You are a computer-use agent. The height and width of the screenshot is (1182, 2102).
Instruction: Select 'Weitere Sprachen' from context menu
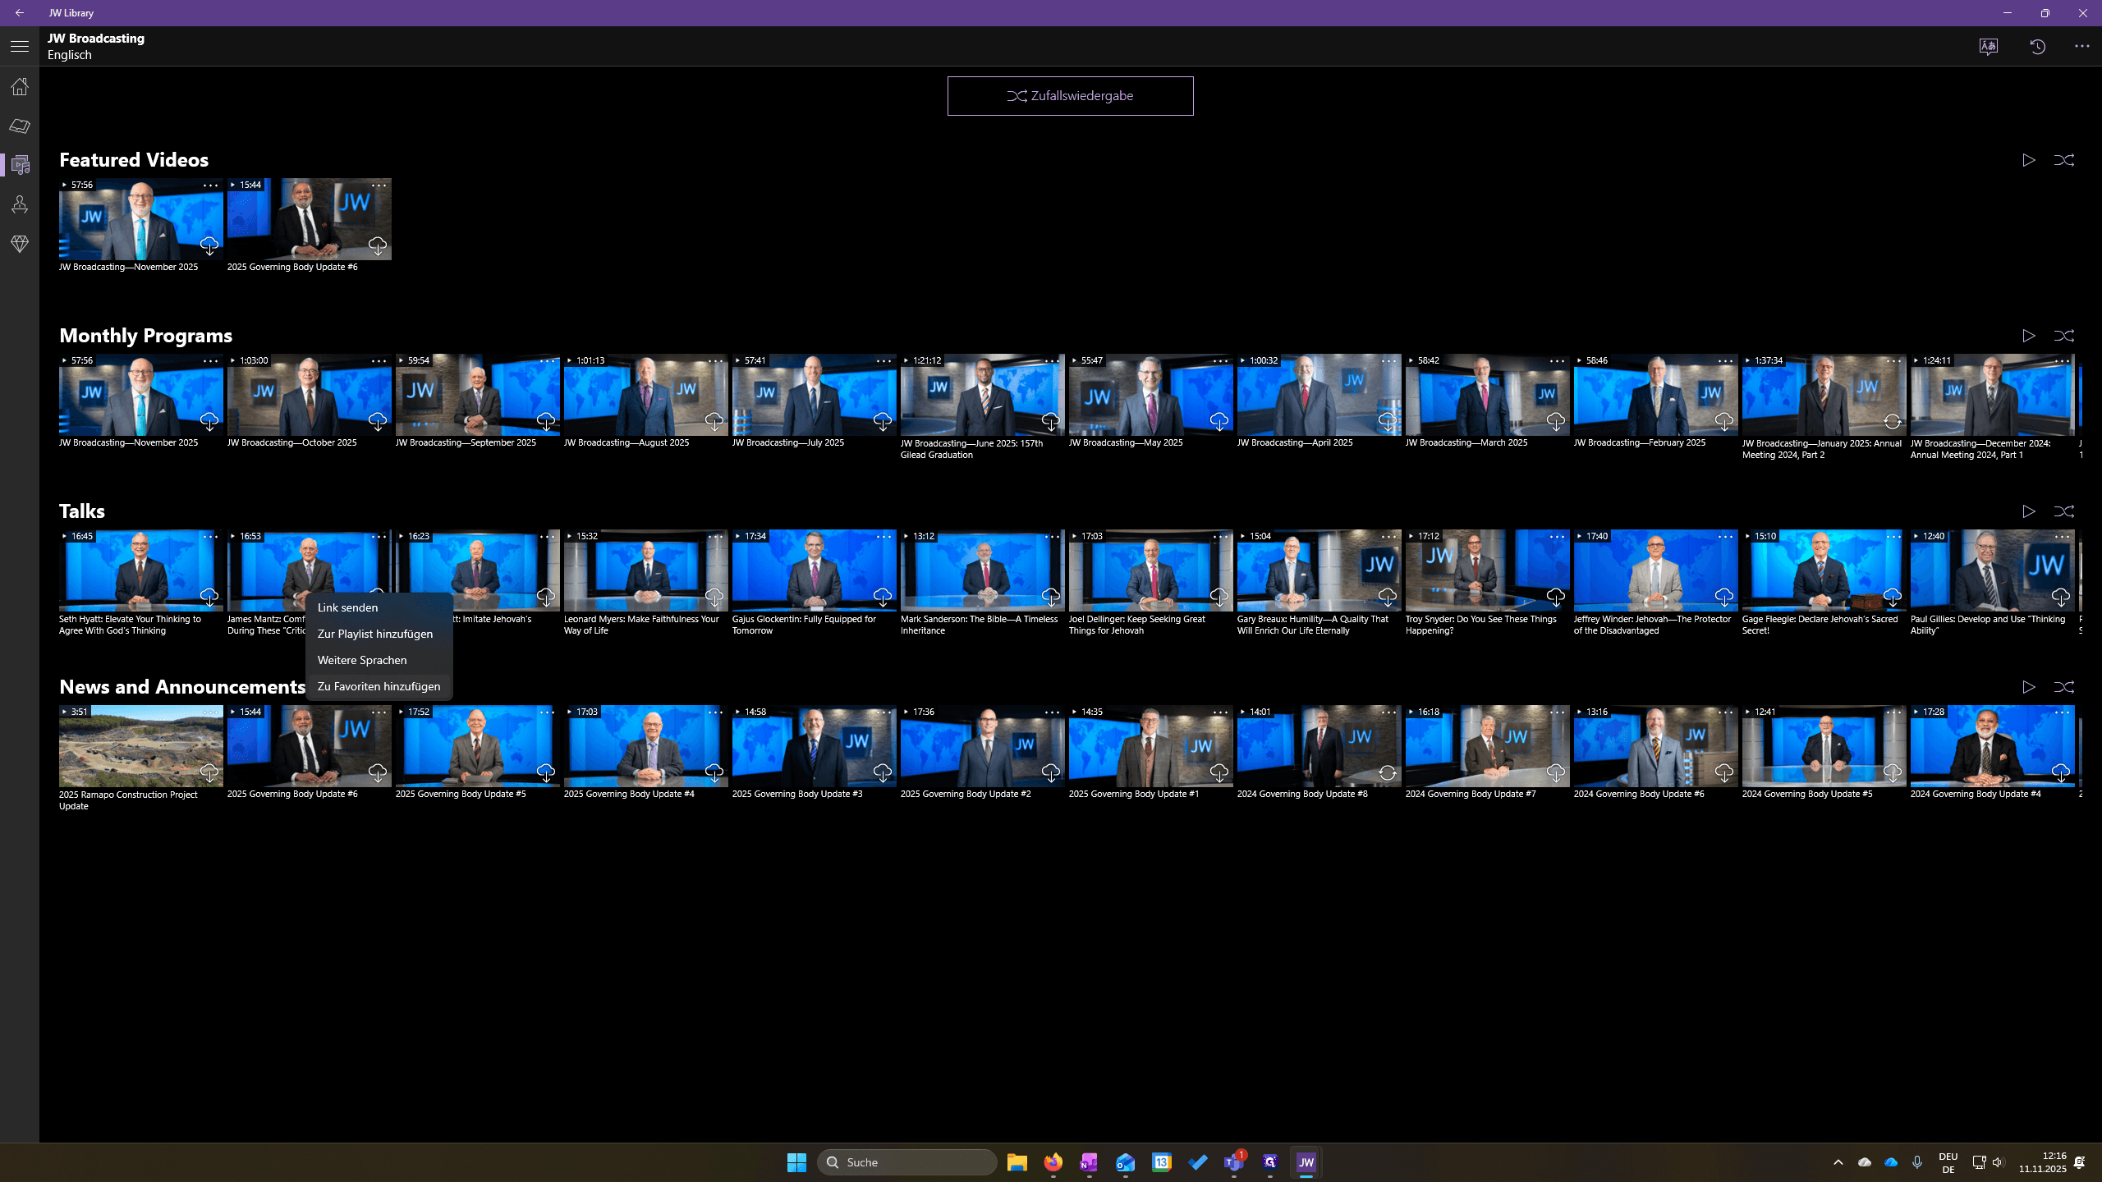(x=379, y=660)
